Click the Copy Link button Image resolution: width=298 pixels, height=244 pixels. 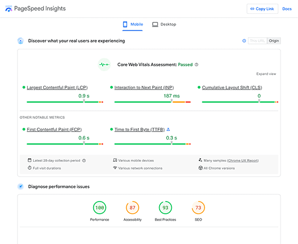(x=262, y=8)
